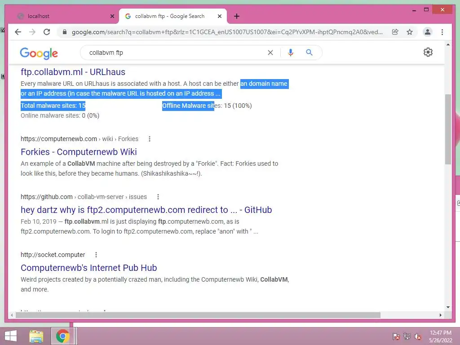
Task: Open options for socket.computer result
Action: point(96,255)
